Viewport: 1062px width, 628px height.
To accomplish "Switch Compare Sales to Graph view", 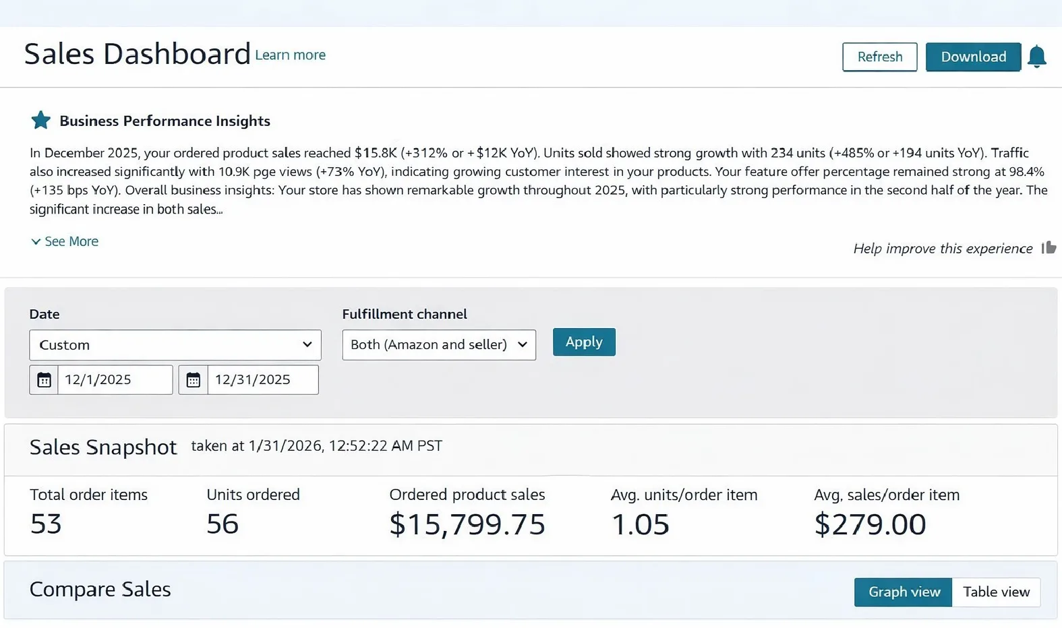I will 903,592.
